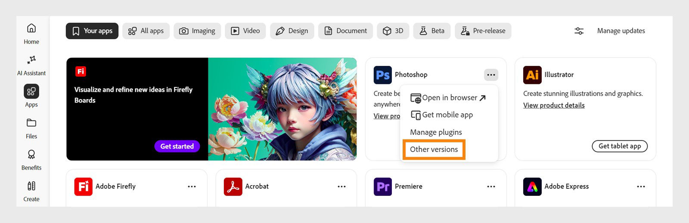This screenshot has width=689, height=223.
Task: Click the Acrobat app icon
Action: point(233,187)
